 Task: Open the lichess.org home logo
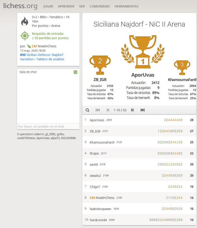coord(20,6)
